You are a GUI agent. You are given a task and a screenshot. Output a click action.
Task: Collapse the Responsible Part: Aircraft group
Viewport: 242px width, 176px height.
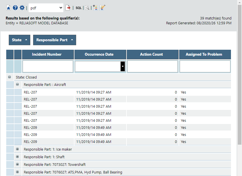(x=17, y=84)
